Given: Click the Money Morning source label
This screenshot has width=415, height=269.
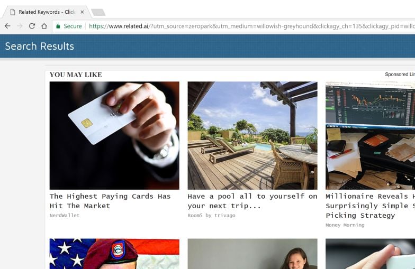Looking at the screenshot, I should [345, 225].
